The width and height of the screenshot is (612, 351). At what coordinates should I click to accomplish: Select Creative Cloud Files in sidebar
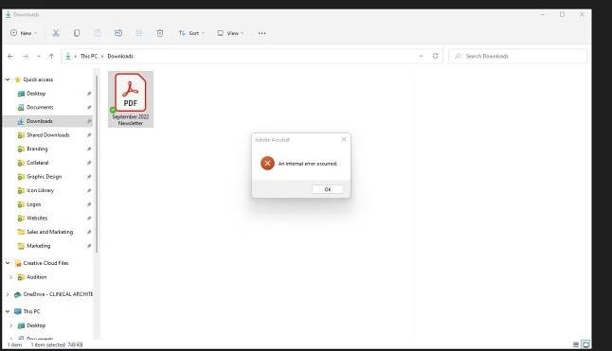(45, 263)
